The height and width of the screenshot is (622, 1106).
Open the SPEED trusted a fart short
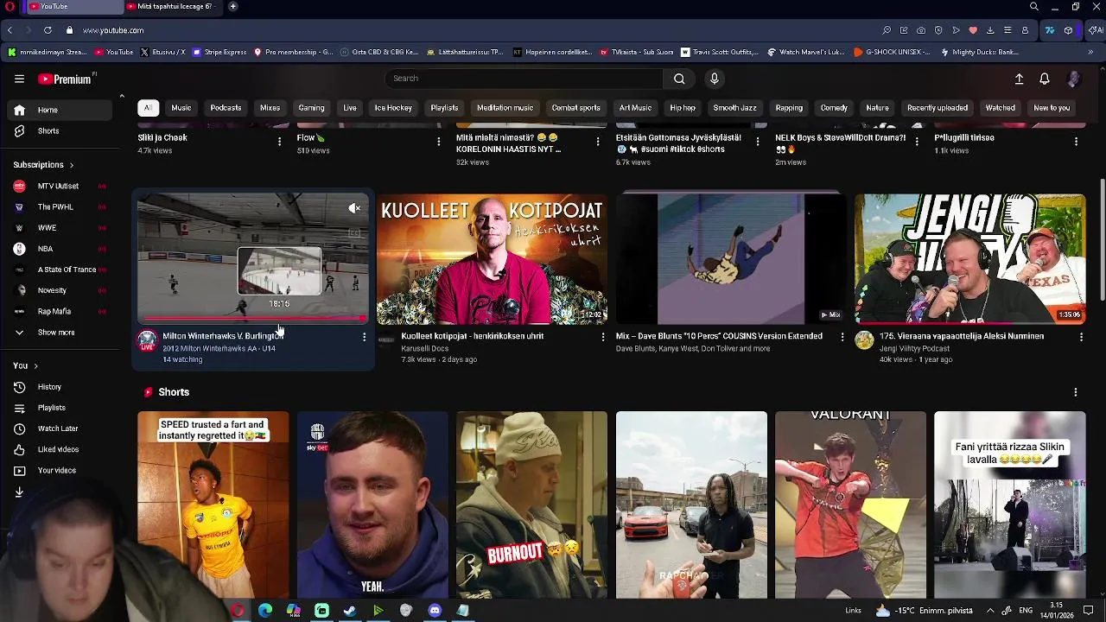pos(213,505)
